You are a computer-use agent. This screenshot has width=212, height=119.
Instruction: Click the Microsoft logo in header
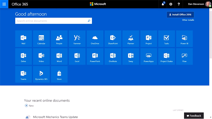pyautogui.click(x=98, y=4)
